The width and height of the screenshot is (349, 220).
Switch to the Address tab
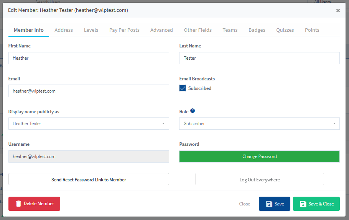pos(64,30)
